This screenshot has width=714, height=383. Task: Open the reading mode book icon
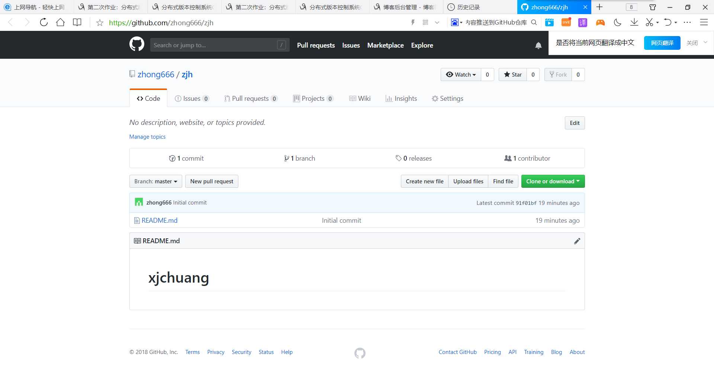[x=77, y=22]
